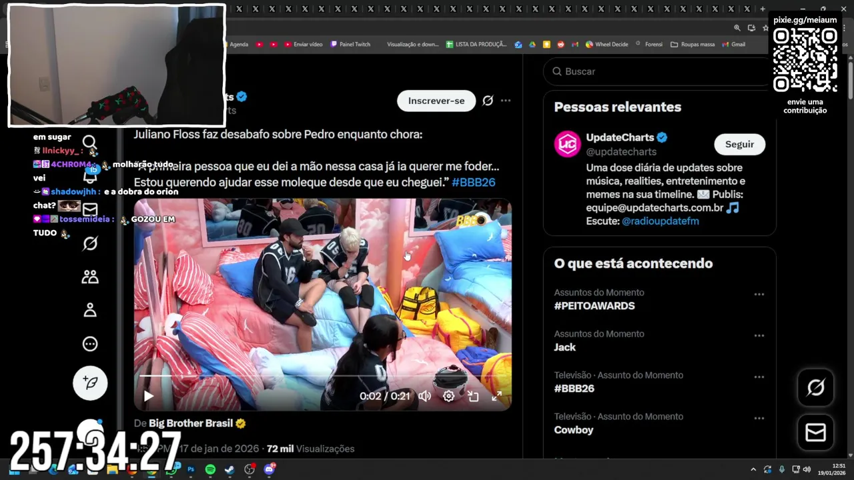Open a new browser tab with plus
854x480 pixels.
coord(763,9)
